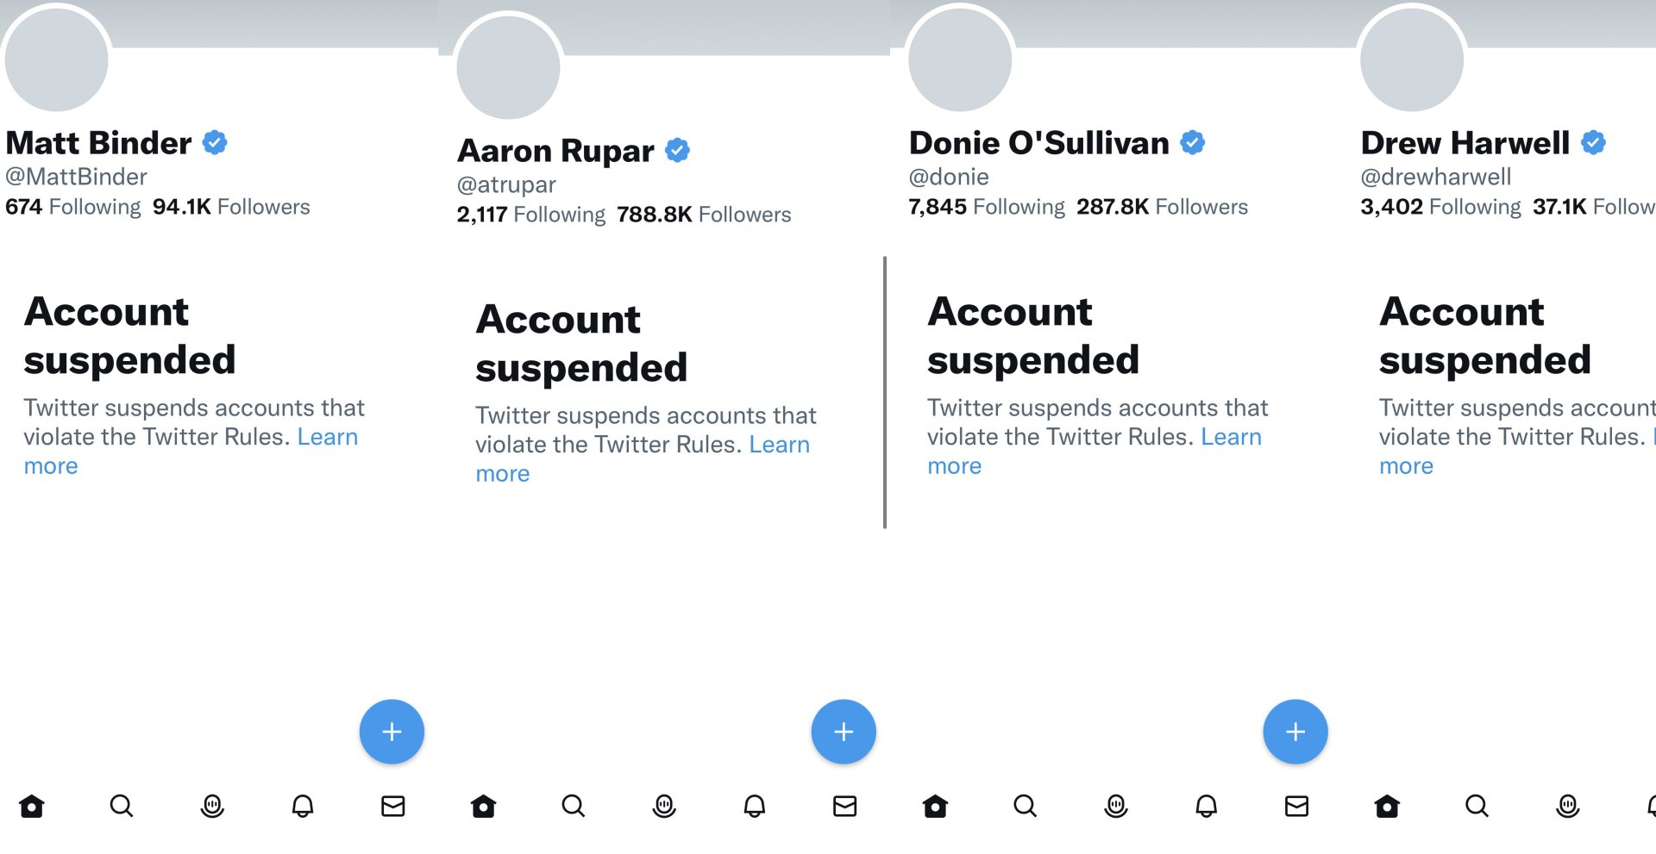Open Matt Binder's 674 Following list

click(72, 207)
